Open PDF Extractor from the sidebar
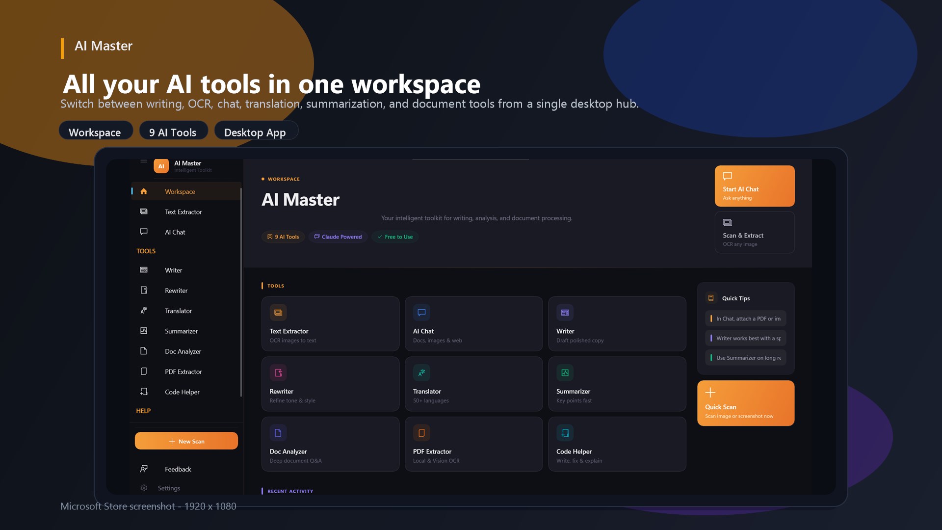This screenshot has width=942, height=530. (186, 371)
